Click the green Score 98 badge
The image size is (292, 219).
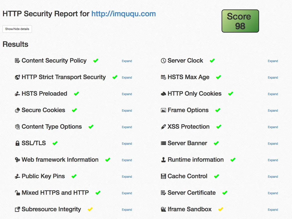tap(240, 21)
